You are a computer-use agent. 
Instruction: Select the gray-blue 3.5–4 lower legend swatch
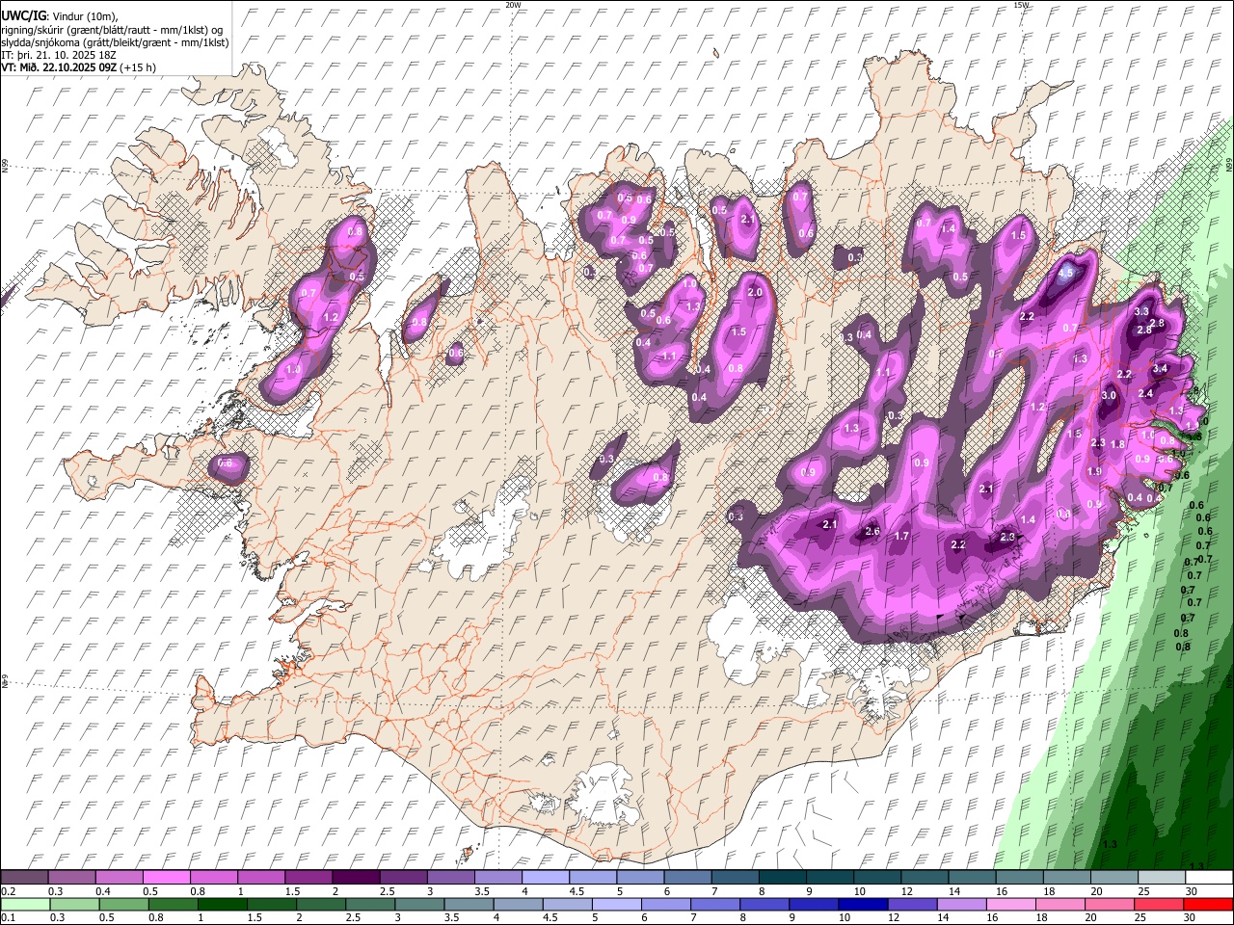coord(469,905)
